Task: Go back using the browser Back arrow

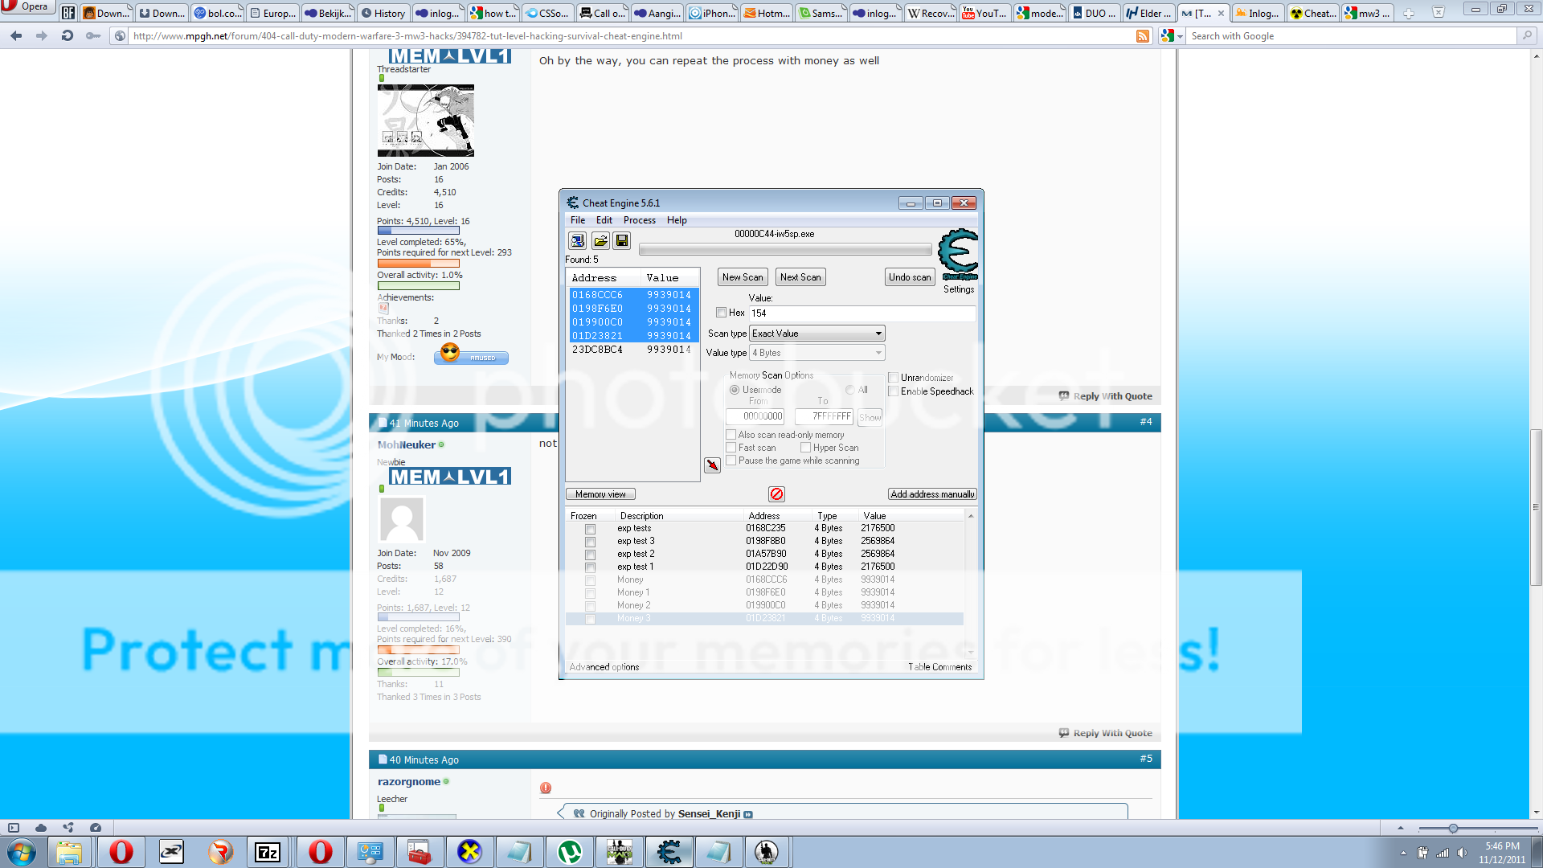Action: tap(16, 35)
